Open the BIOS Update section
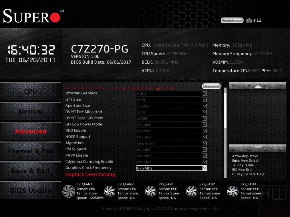The image size is (290, 217). (x=30, y=190)
